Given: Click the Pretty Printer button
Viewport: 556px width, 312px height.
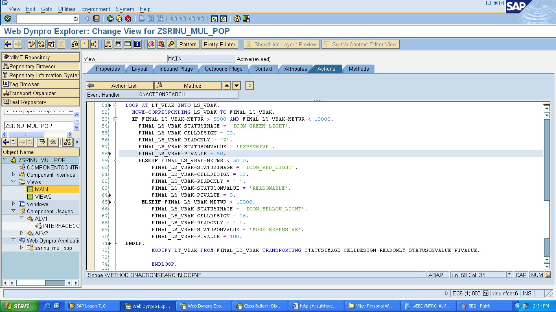Looking at the screenshot, I should pyautogui.click(x=220, y=44).
